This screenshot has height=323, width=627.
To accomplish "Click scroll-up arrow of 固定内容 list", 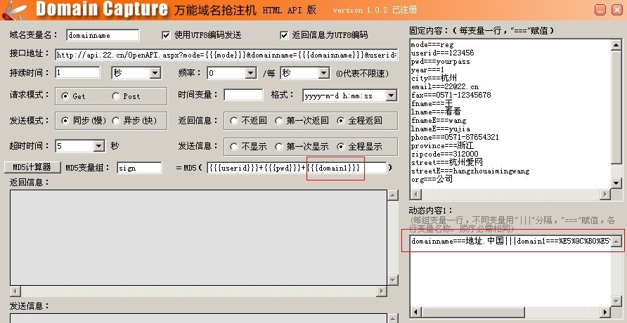I will 616,44.
